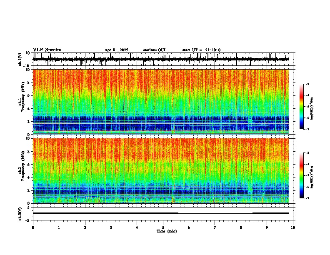The height and width of the screenshot is (255, 330).
Task: Click the "-3" label atop ch.1 colorbar
Action: (307, 84)
